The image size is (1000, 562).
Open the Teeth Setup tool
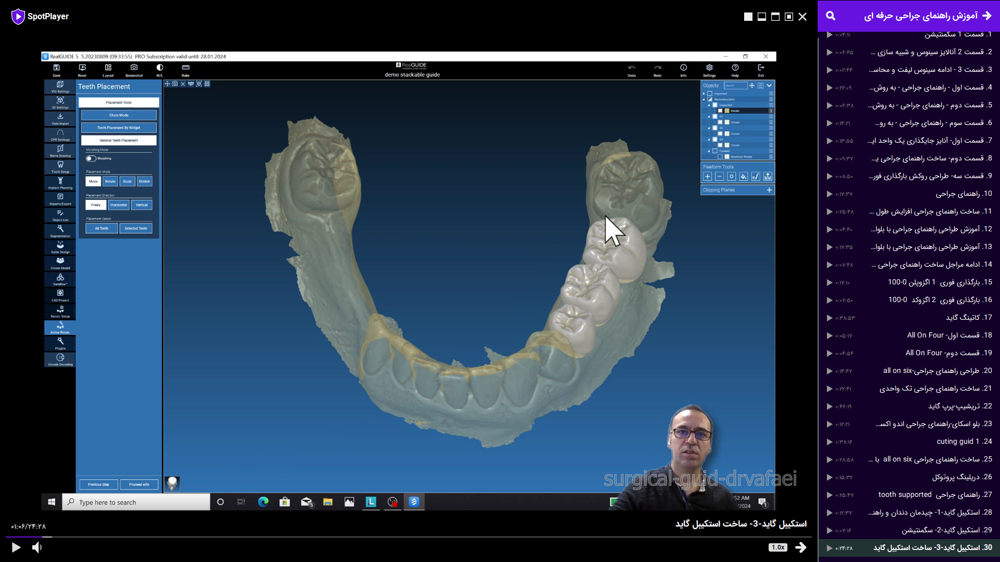coord(60,167)
